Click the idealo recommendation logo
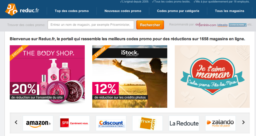Screen dimensions: 256x136 [222, 25]
